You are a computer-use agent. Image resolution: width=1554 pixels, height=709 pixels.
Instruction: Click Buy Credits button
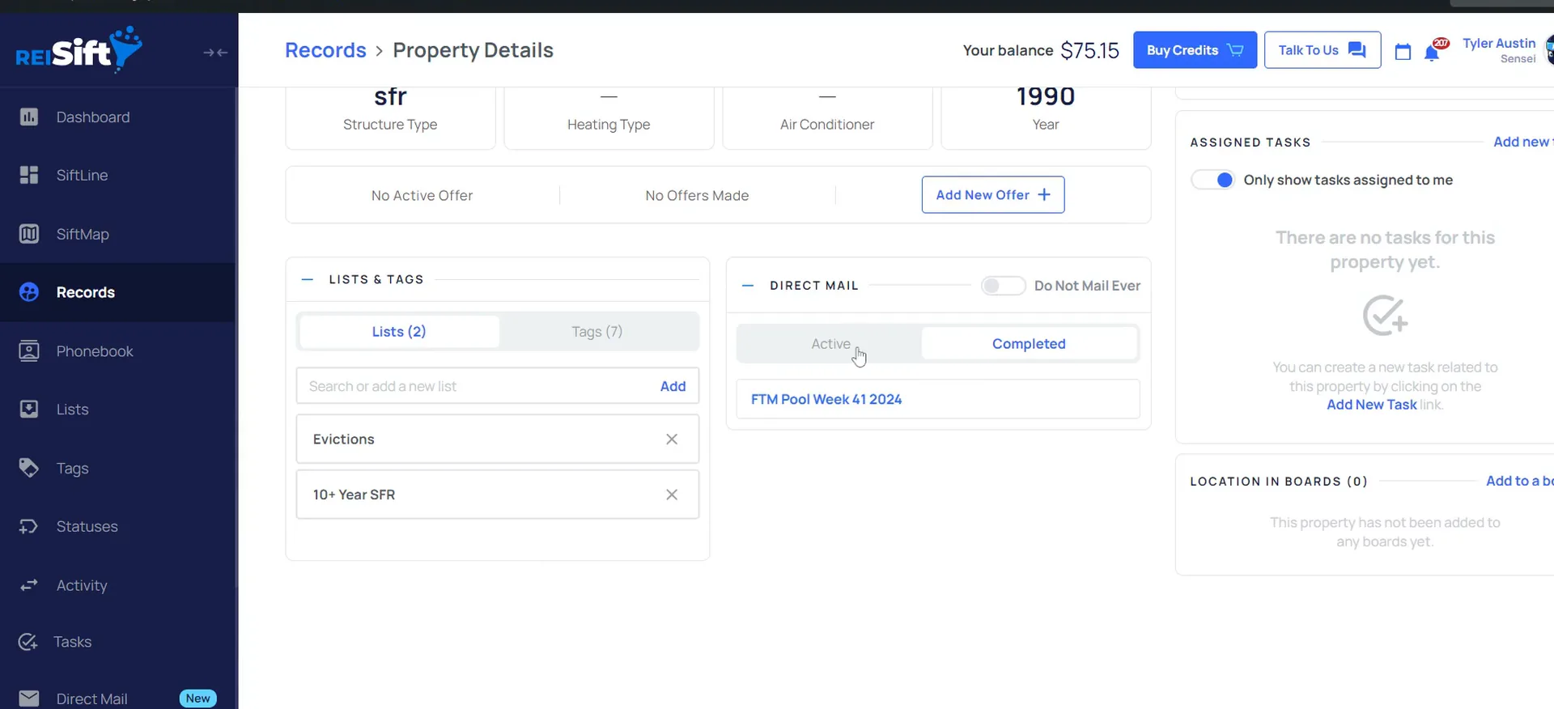pos(1195,50)
